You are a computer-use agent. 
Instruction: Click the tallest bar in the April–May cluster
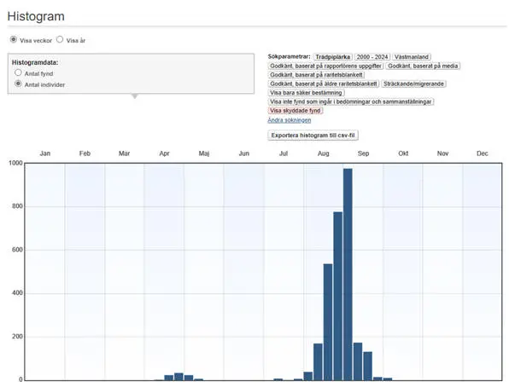click(x=178, y=376)
